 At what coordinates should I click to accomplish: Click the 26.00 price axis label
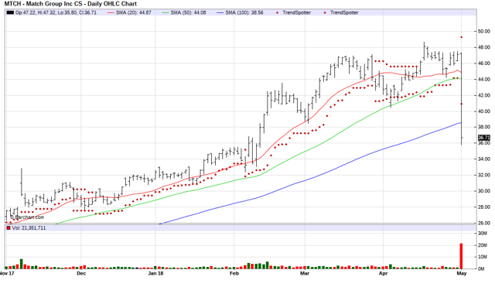484,223
